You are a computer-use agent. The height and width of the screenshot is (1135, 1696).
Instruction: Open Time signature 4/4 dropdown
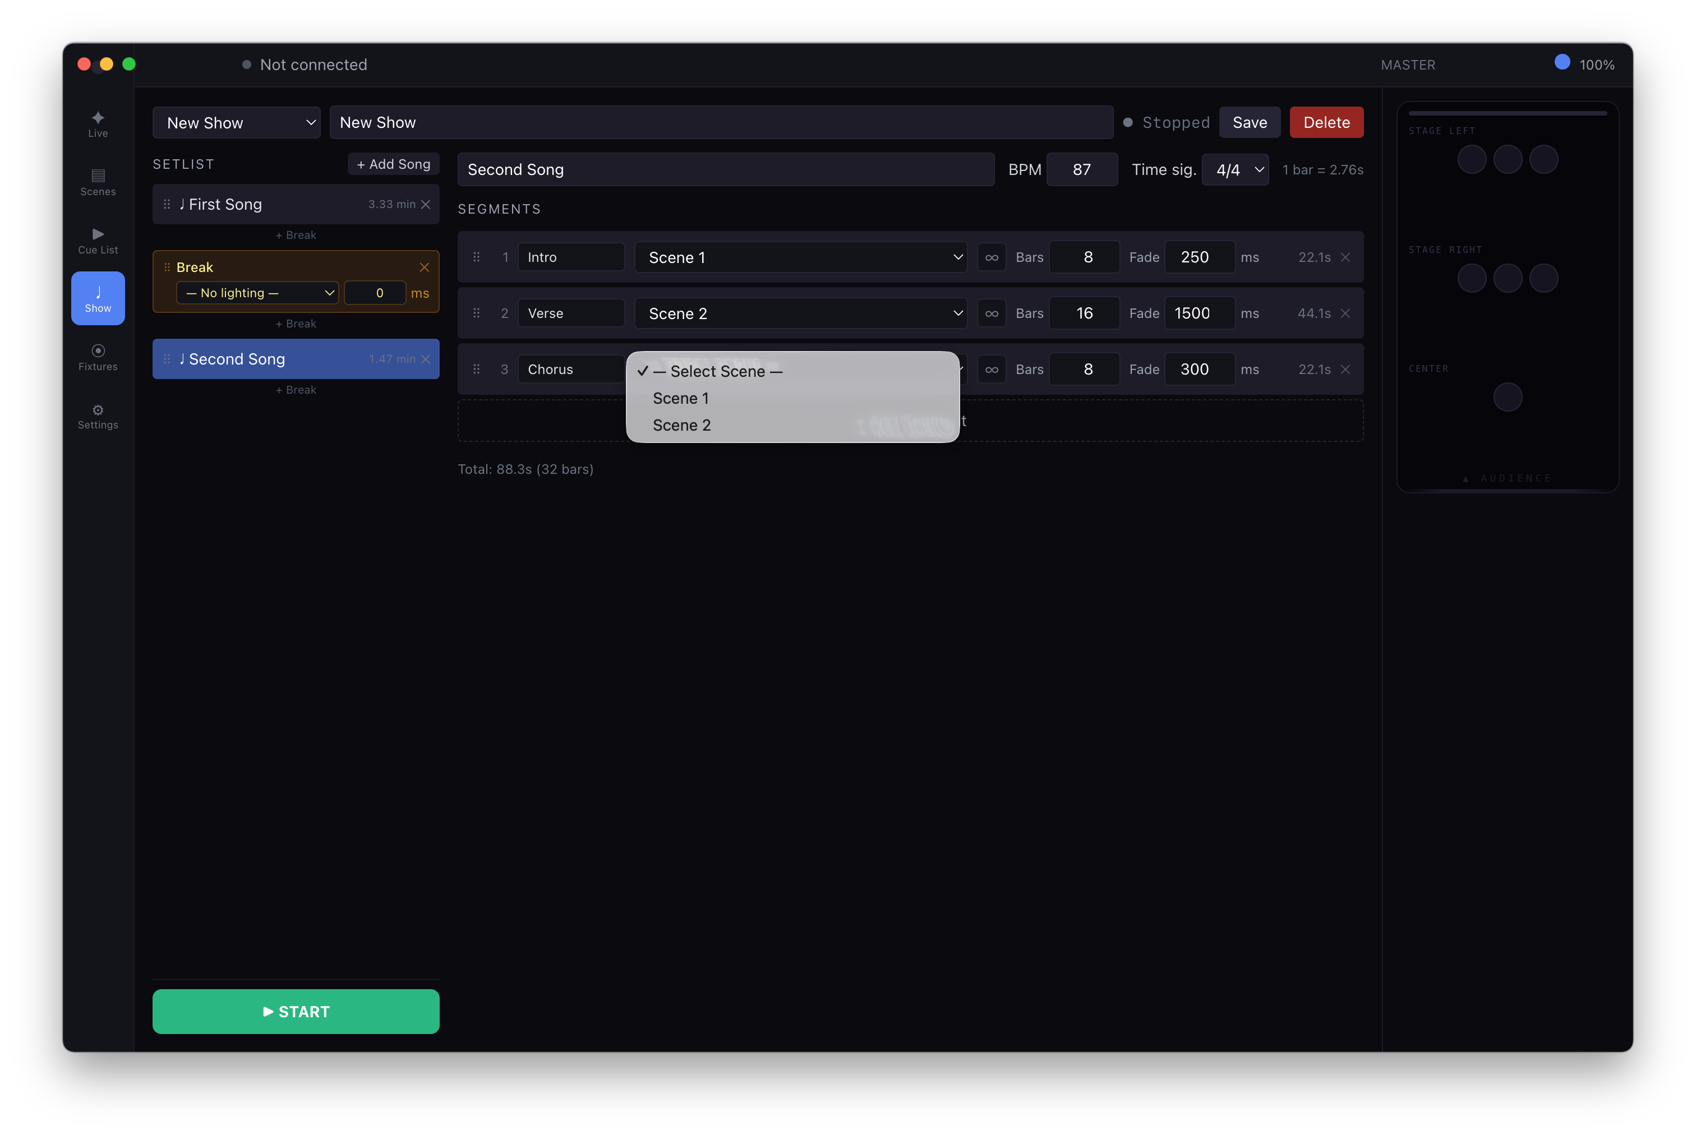[x=1235, y=169]
